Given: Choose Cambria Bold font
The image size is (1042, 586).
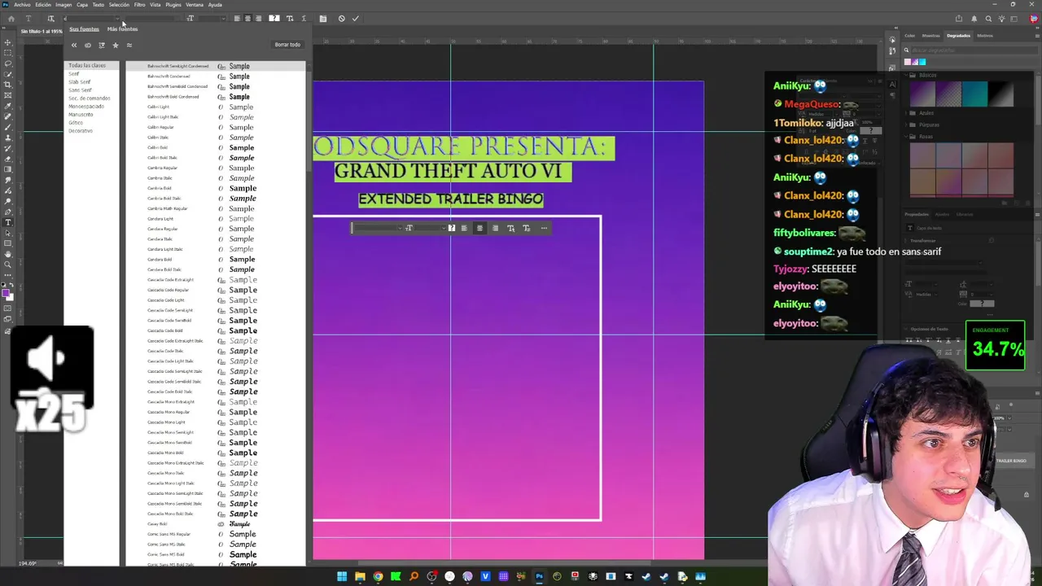Looking at the screenshot, I should (216, 188).
